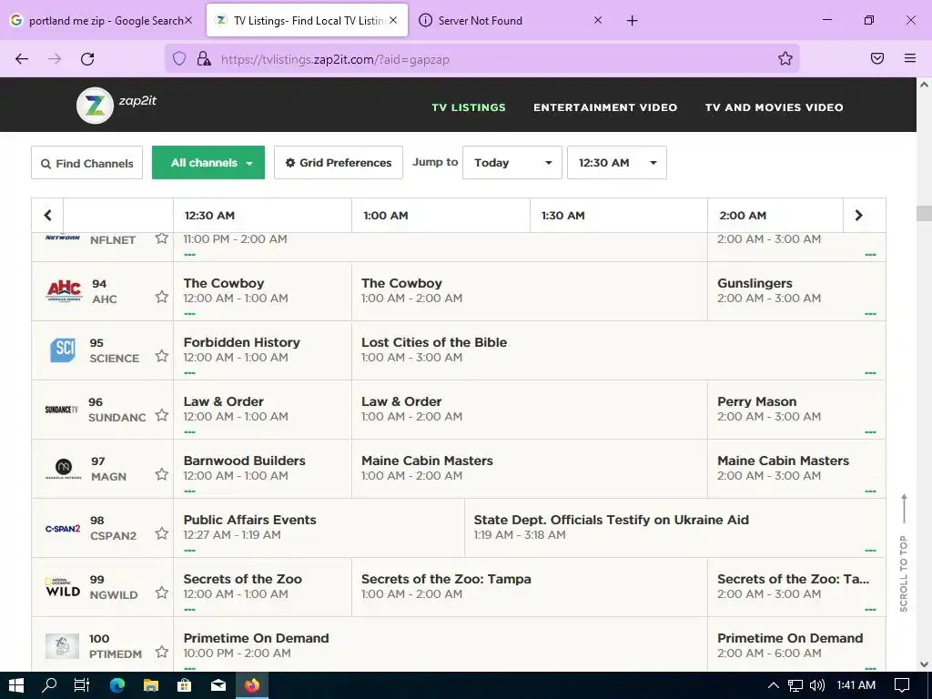The width and height of the screenshot is (932, 699).
Task: Open ENTERTAINMENT VIDEO nav item
Action: click(x=605, y=107)
